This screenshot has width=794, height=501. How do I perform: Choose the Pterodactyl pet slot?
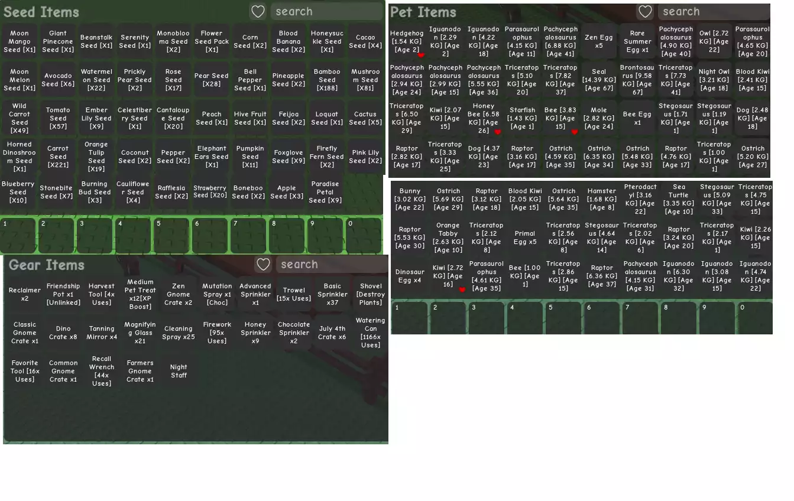pyautogui.click(x=640, y=200)
